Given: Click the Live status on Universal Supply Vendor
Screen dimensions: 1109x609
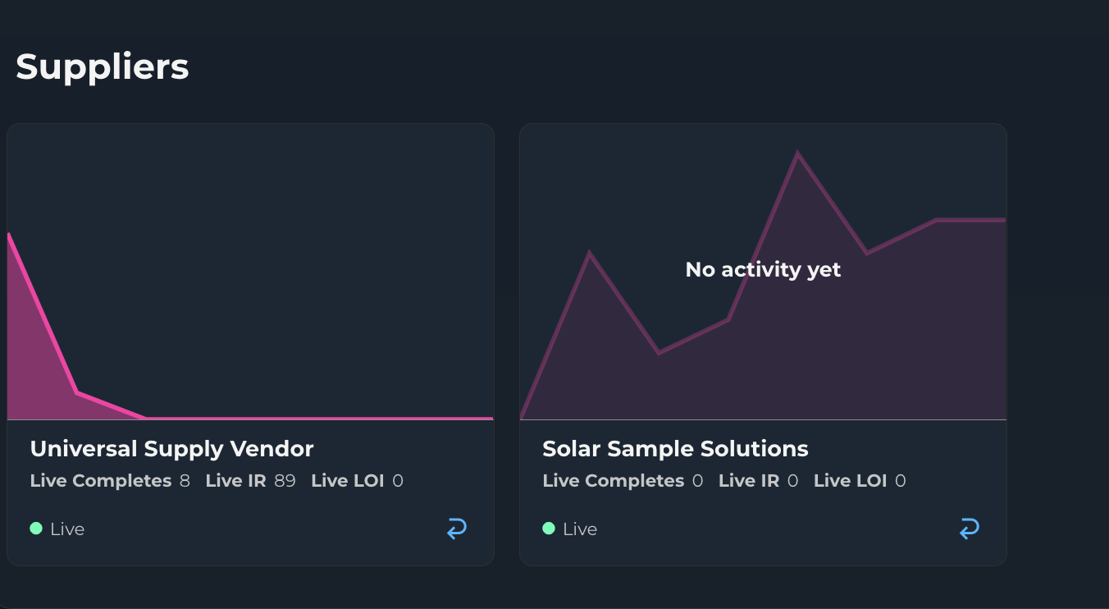Looking at the screenshot, I should (57, 529).
